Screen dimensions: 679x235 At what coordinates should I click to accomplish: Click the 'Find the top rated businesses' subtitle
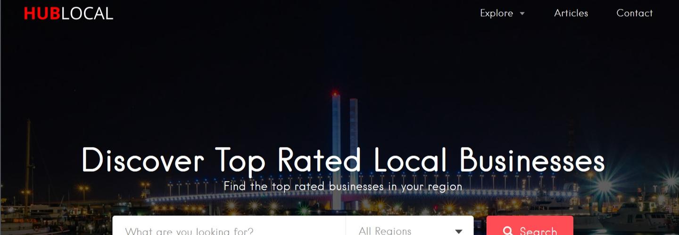pyautogui.click(x=343, y=187)
